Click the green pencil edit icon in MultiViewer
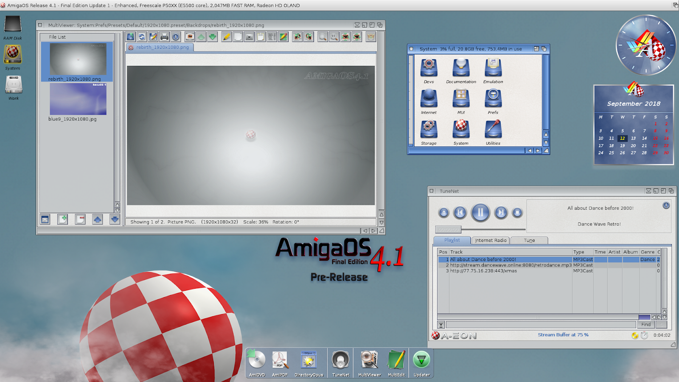Screen dimensions: 679x382 click(283, 37)
